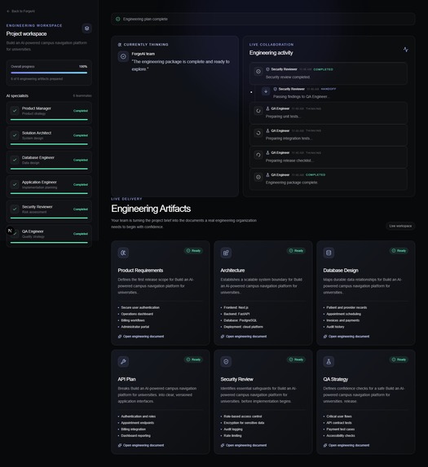
Task: Click the Overall progress bar
Action: 49,73
